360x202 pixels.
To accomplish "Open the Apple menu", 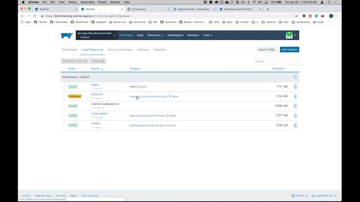I will click(23, 2).
